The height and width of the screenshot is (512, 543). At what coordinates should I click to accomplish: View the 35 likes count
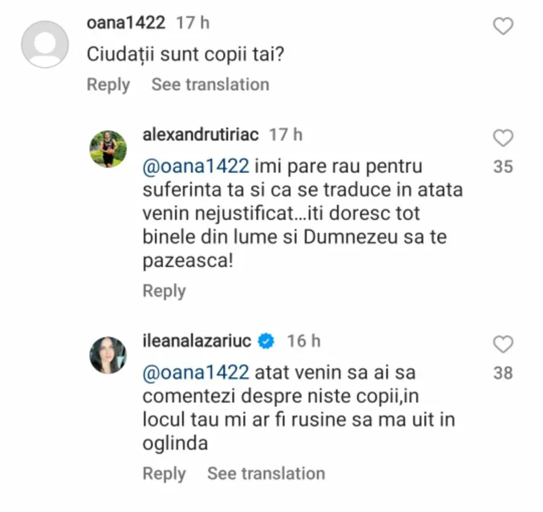click(x=503, y=166)
